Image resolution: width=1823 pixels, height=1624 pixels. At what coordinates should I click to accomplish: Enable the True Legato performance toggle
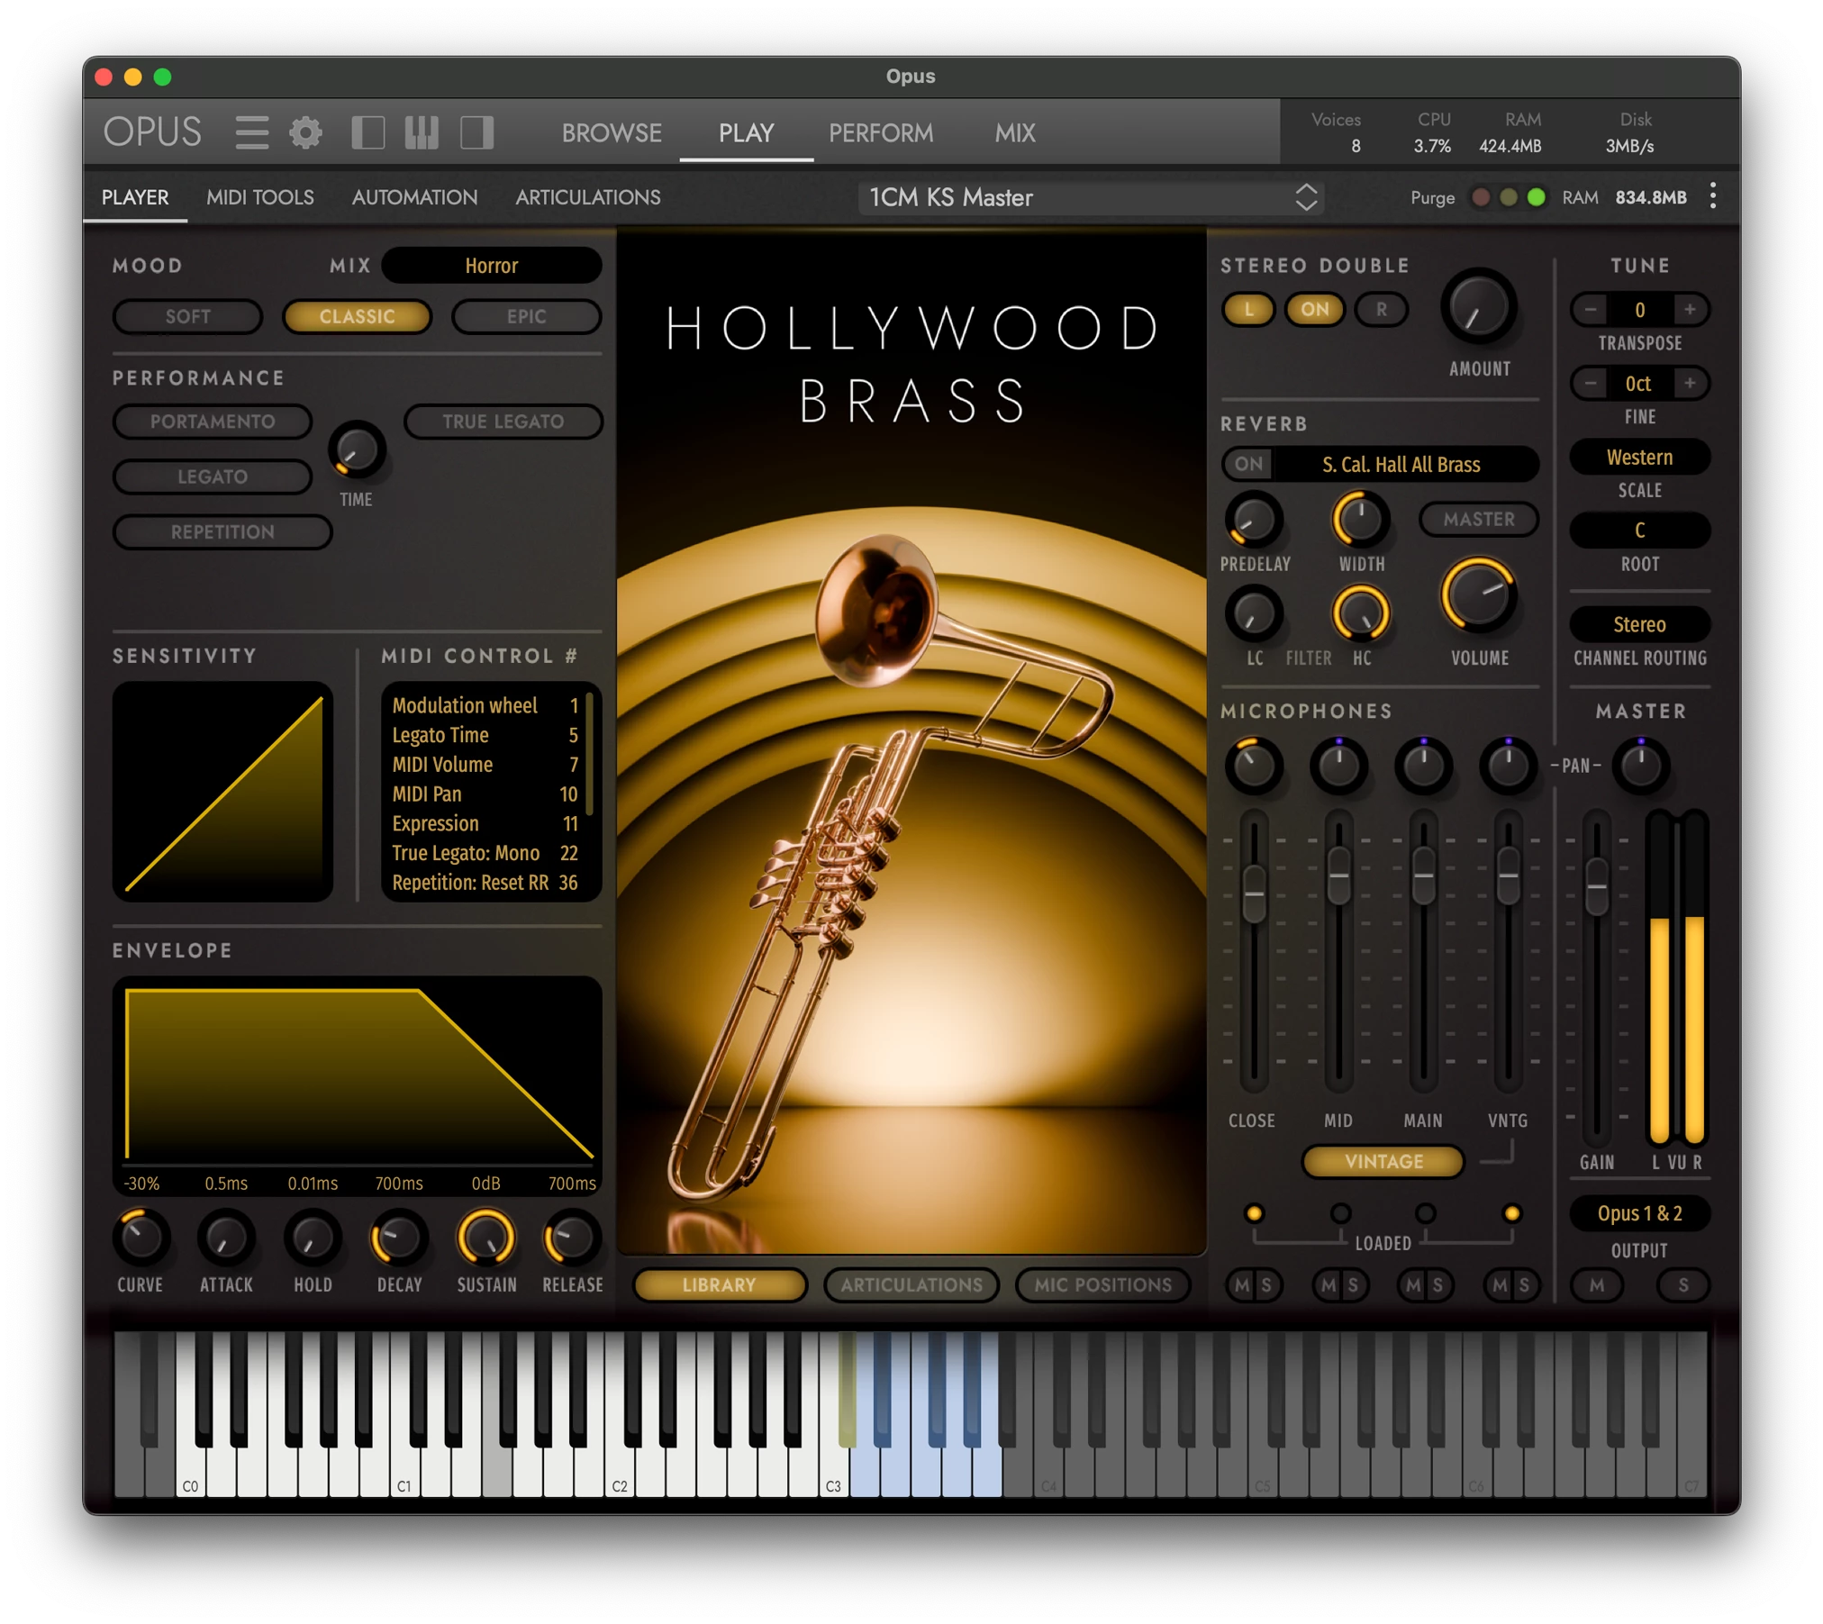pyautogui.click(x=503, y=422)
